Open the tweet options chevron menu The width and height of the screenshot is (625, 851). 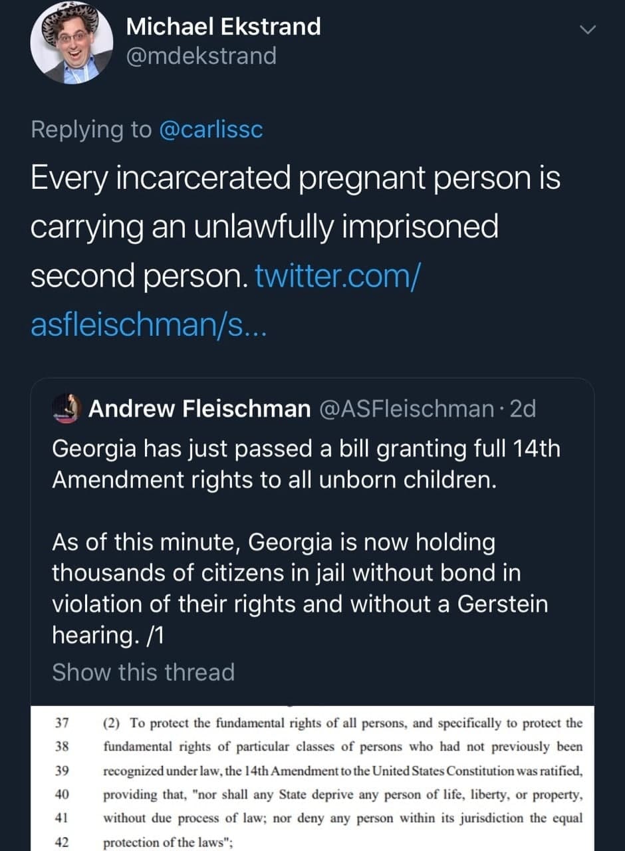[x=588, y=29]
